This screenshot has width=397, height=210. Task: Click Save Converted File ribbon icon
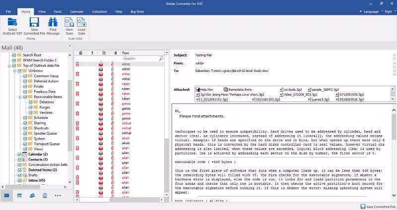[x=34, y=26]
